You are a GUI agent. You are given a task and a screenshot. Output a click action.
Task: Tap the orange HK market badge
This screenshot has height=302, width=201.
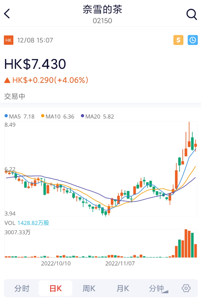pos(8,40)
